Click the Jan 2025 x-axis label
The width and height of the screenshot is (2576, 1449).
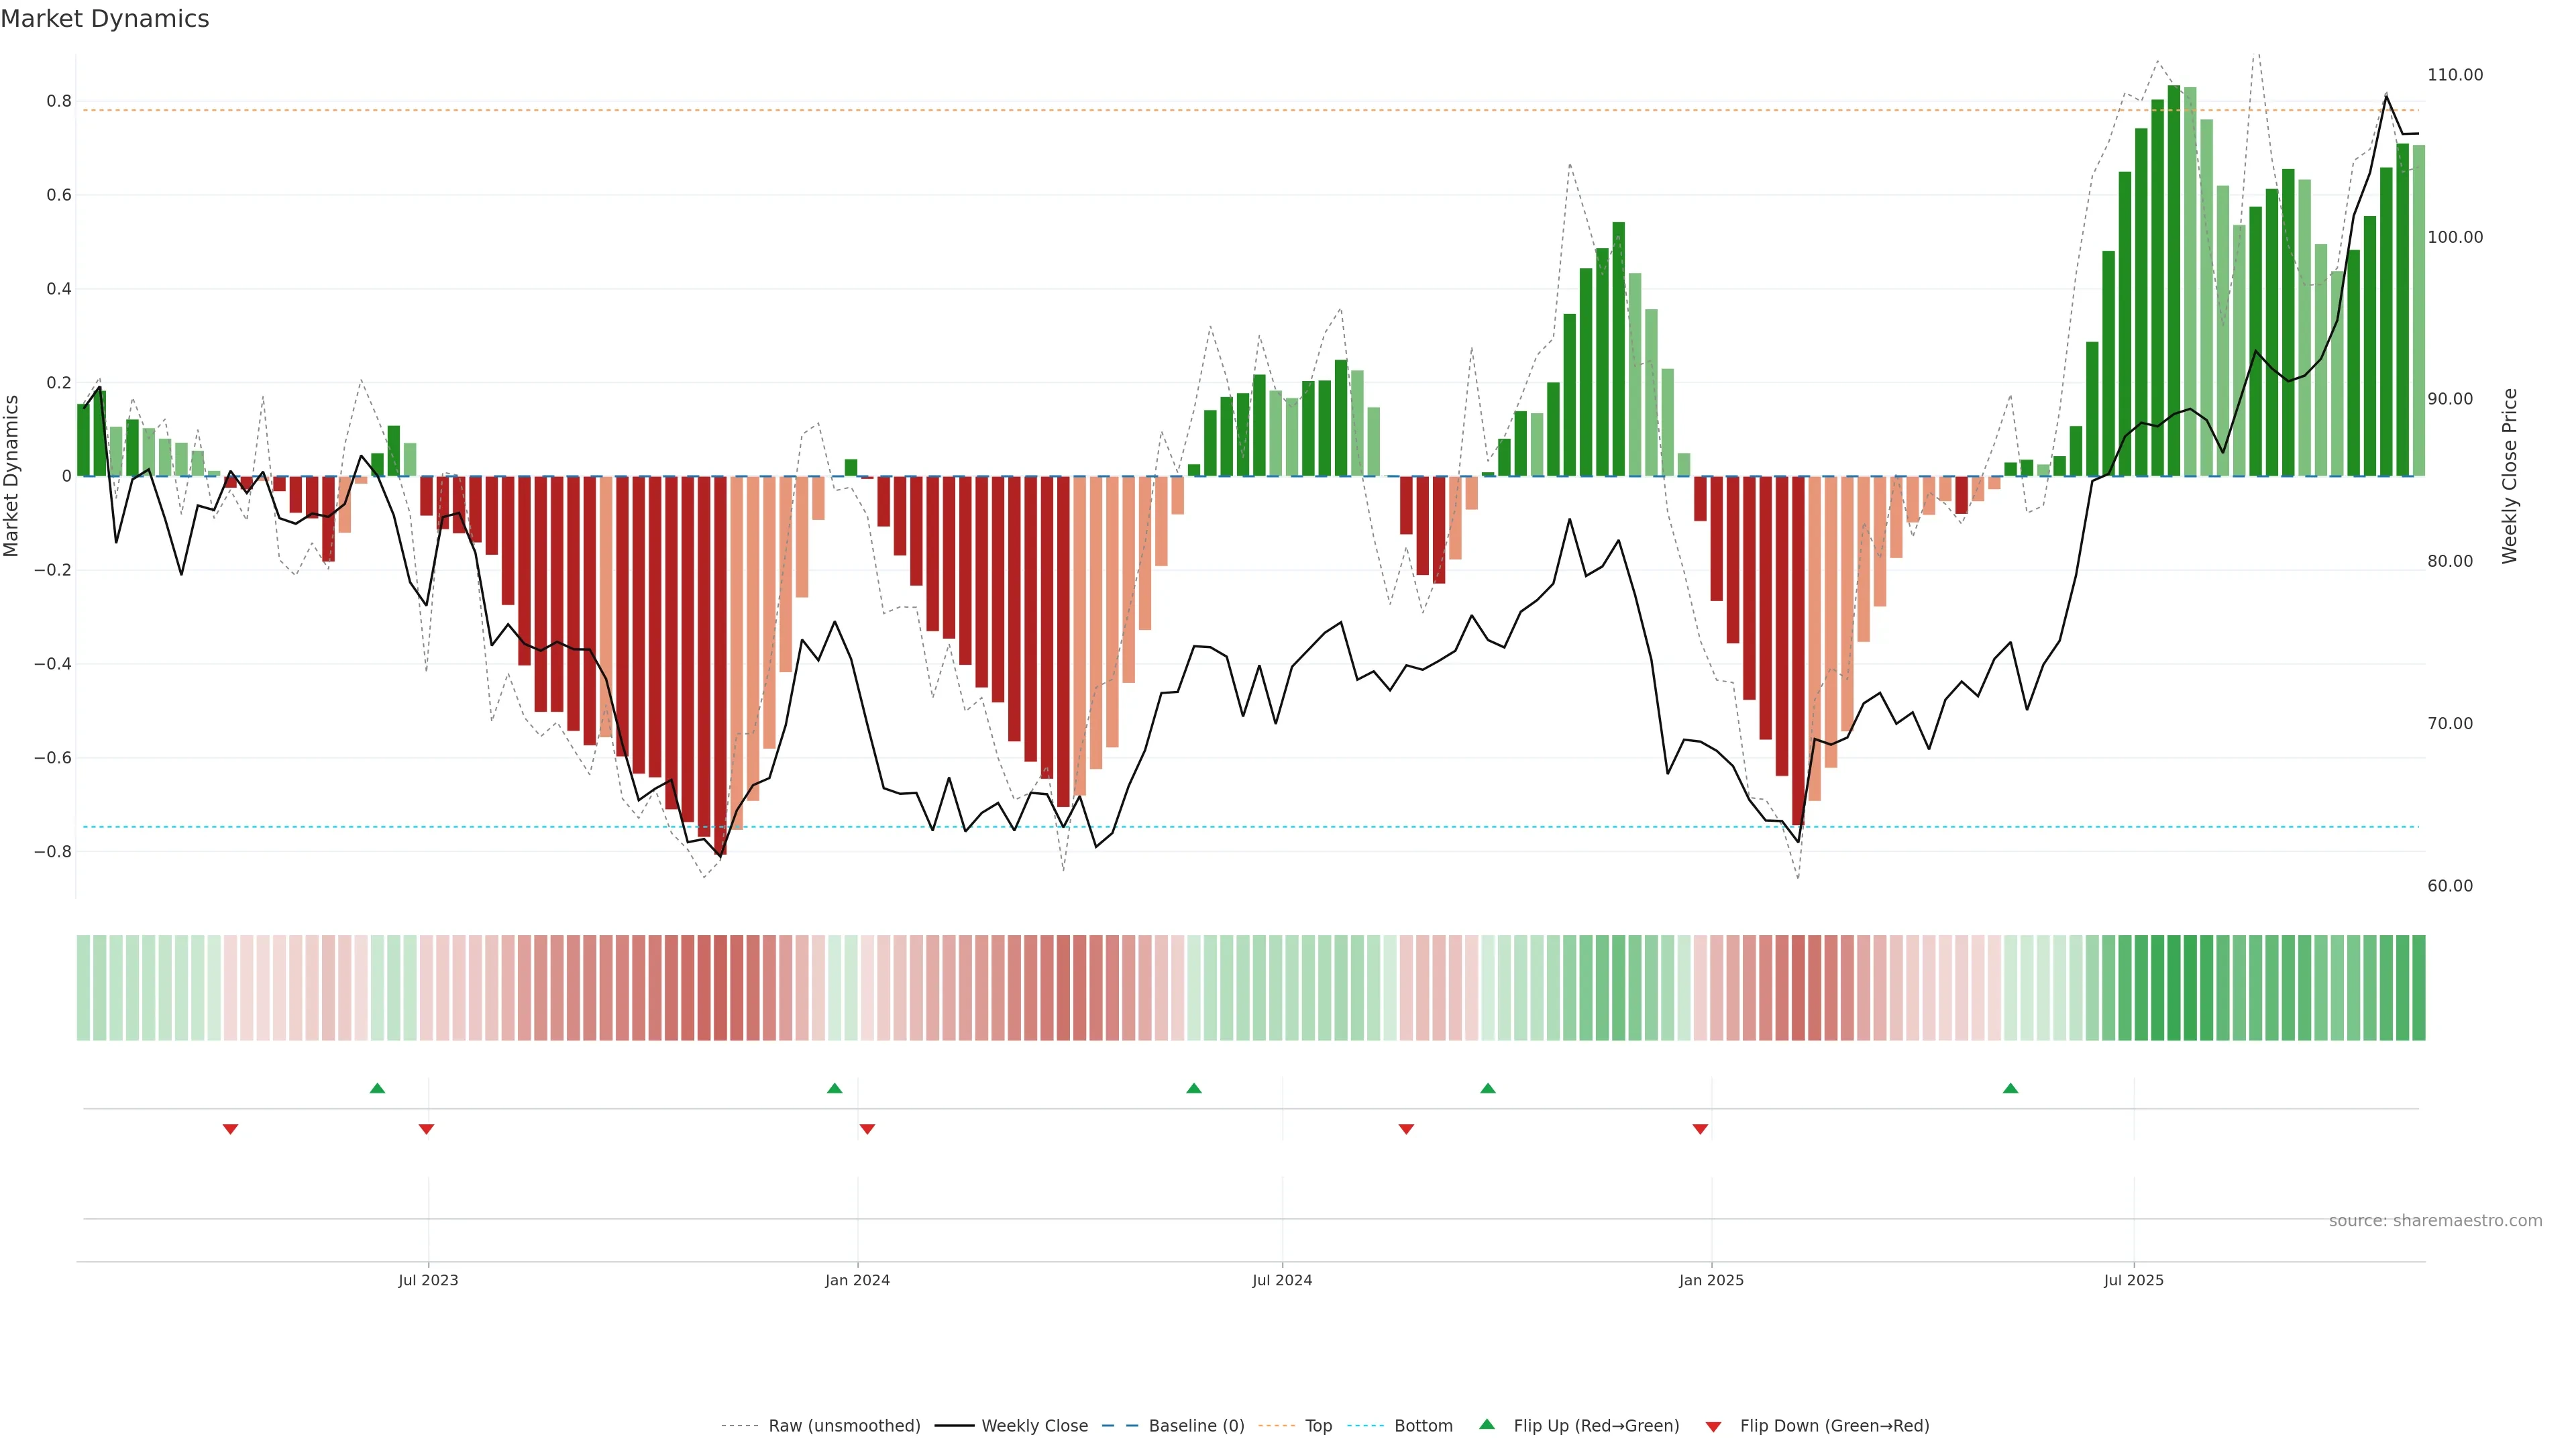1711,1280
